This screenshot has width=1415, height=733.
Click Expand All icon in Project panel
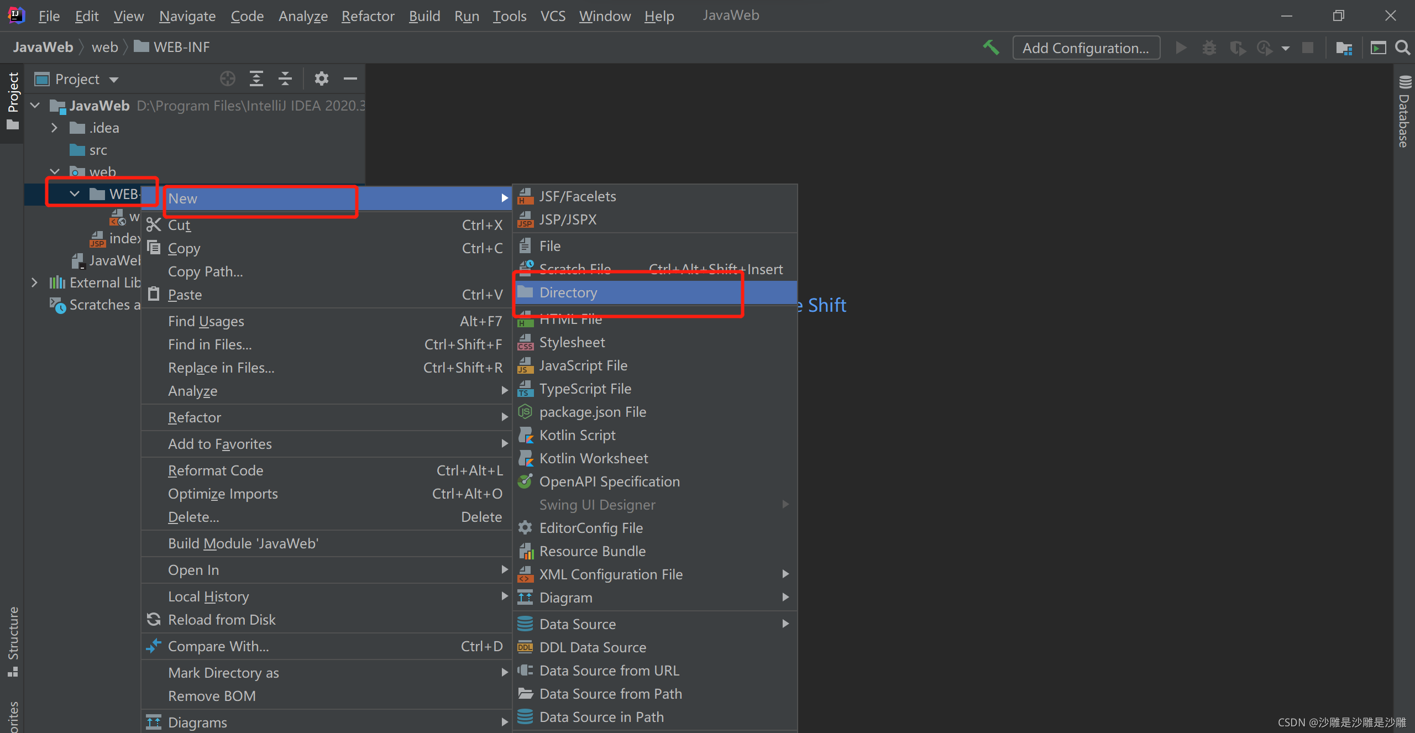click(256, 79)
